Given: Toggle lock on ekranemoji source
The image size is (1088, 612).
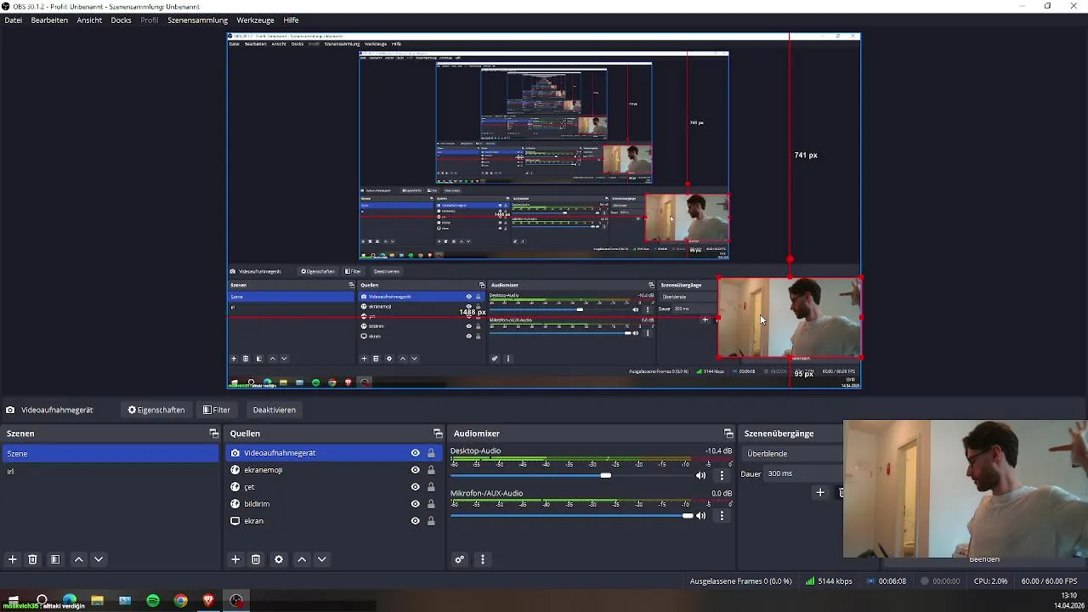Looking at the screenshot, I should [x=431, y=470].
